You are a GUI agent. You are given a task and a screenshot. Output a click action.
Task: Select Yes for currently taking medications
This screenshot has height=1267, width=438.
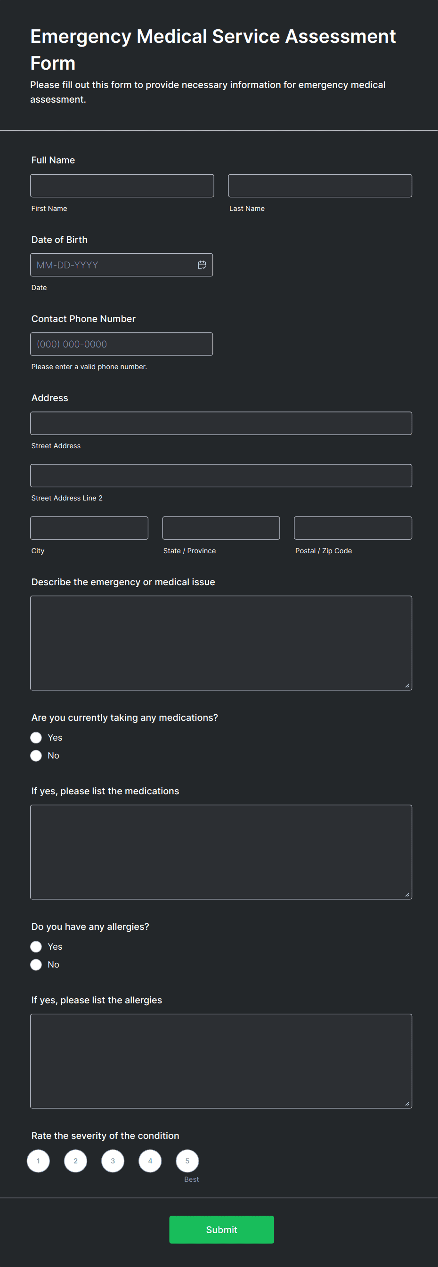[x=36, y=738]
